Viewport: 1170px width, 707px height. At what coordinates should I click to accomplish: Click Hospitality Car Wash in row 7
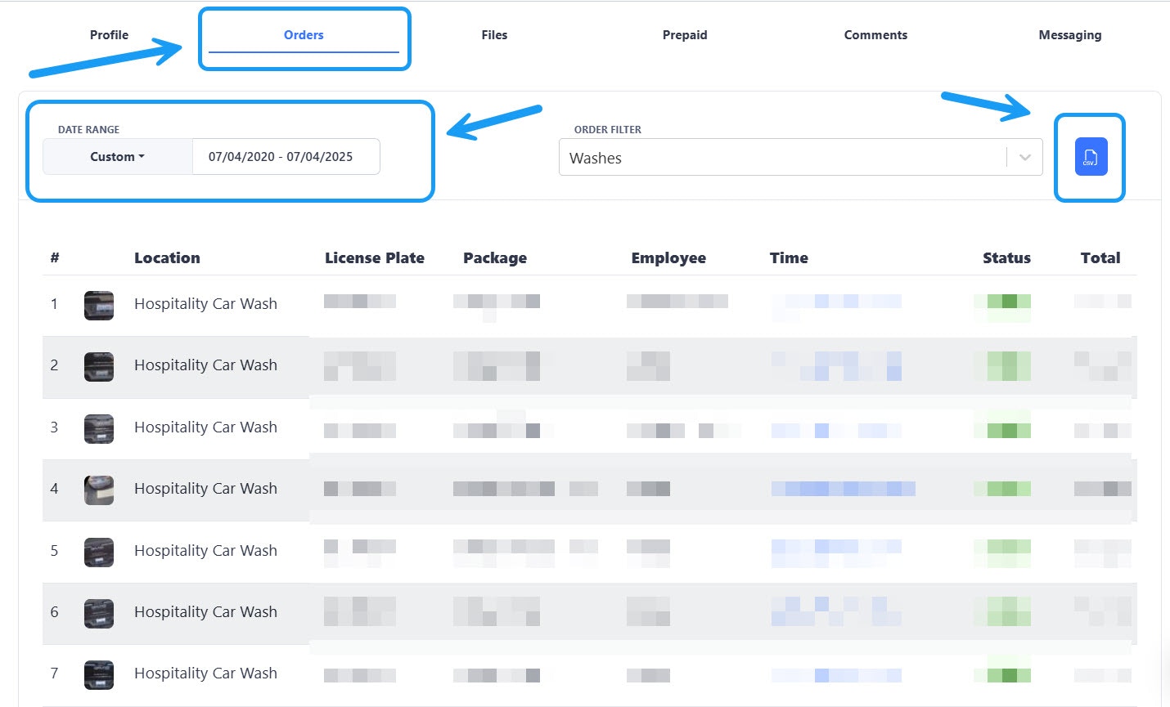[x=205, y=673]
